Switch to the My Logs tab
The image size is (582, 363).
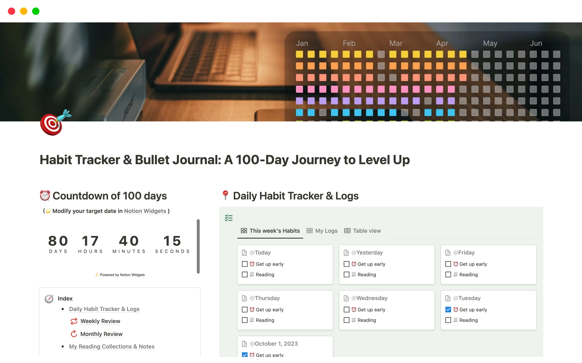(x=322, y=231)
